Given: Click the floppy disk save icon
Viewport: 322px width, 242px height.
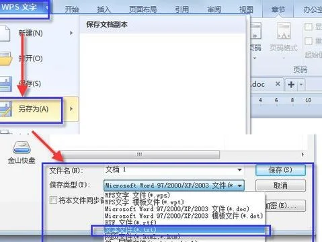Looking at the screenshot, I should pyautogui.click(x=5, y=84).
